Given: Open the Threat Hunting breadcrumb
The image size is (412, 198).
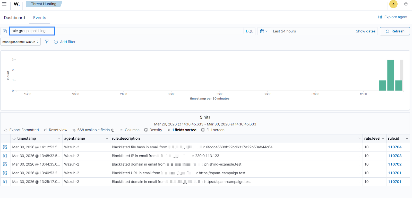Looking at the screenshot, I should [x=44, y=4].
